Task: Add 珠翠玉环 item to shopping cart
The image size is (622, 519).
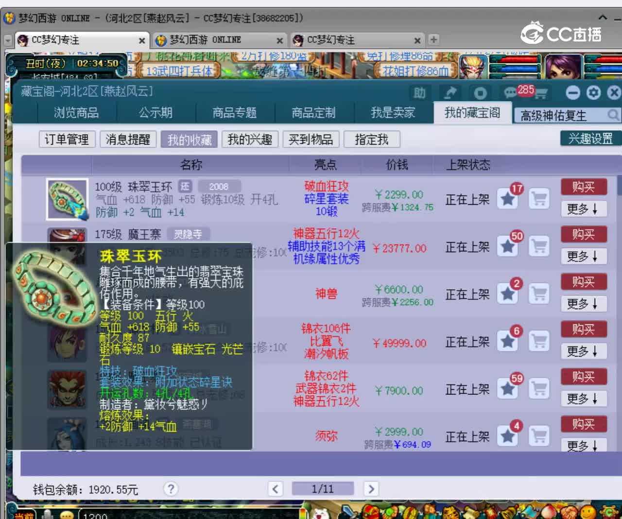Action: [538, 199]
